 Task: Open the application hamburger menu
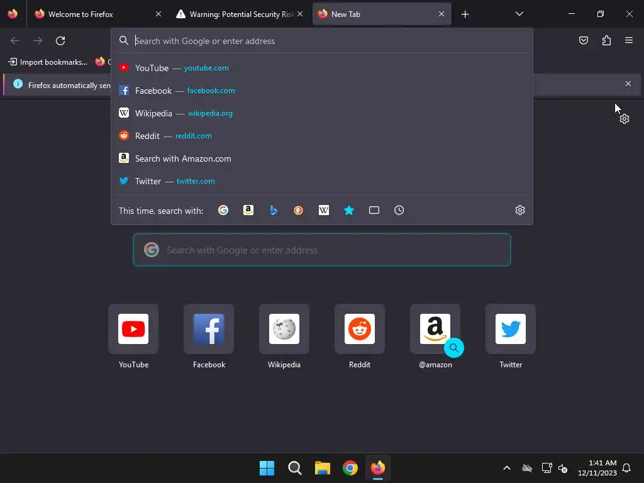[x=629, y=40]
